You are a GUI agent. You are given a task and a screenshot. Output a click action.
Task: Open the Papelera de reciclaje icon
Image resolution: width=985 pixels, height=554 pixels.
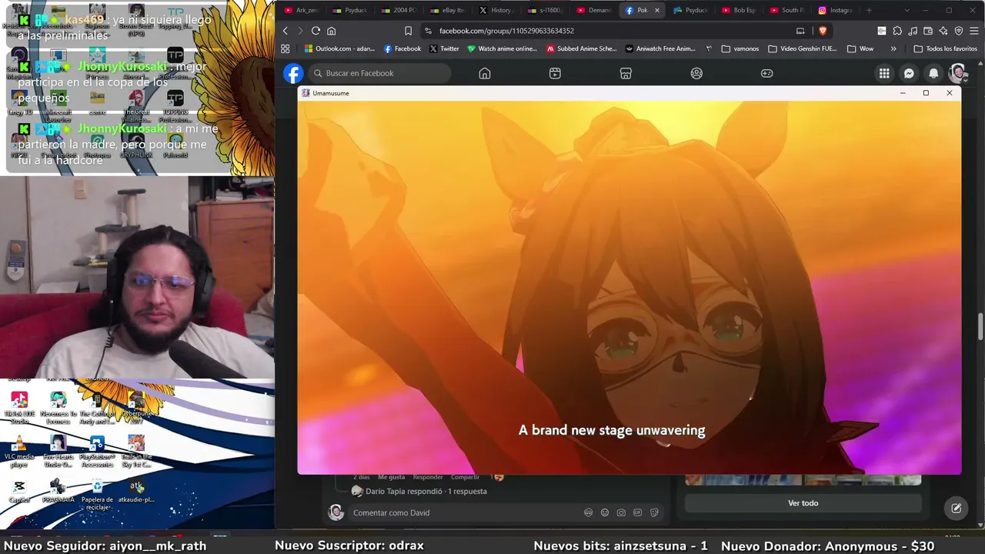97,494
